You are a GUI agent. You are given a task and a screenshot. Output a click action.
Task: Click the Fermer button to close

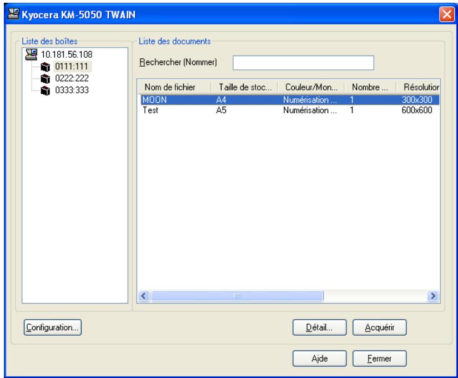[379, 359]
